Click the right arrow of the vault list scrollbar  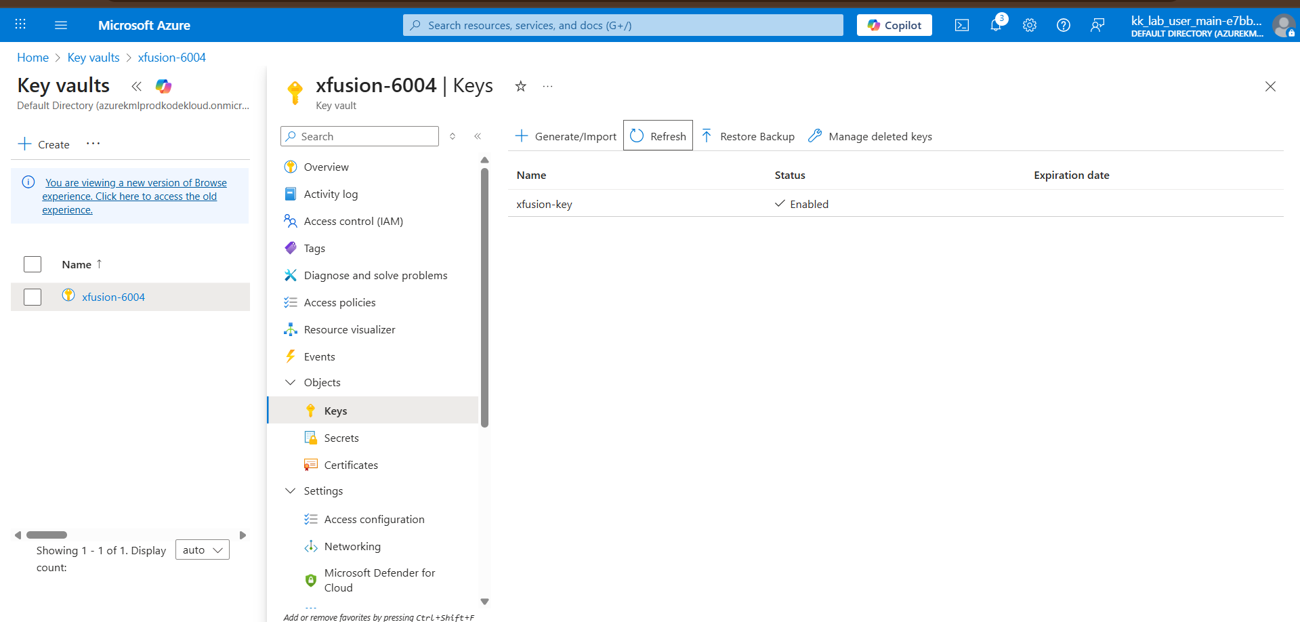[243, 535]
